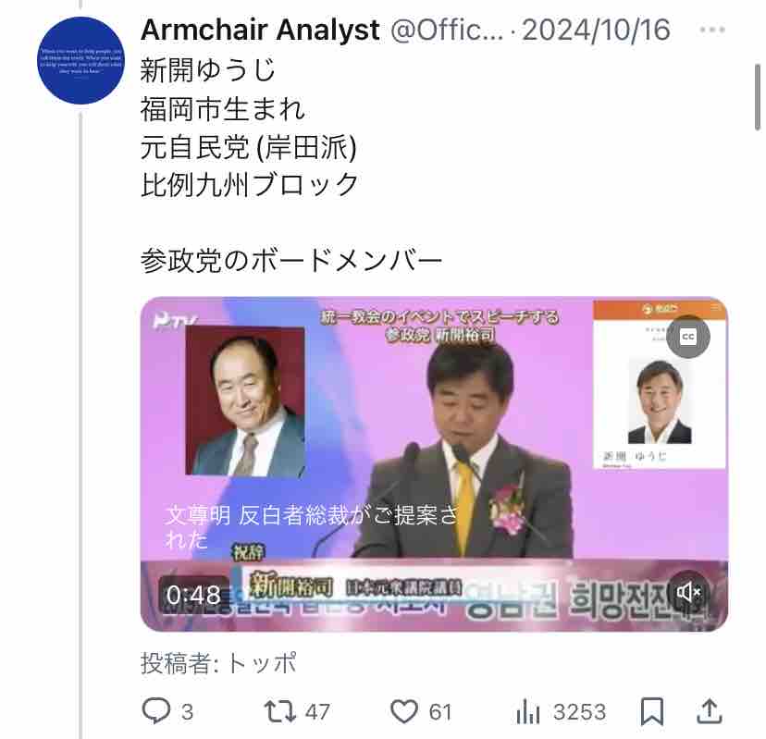The width and height of the screenshot is (766, 739).
Task: Open the 2024/10/16 post date
Action: [x=596, y=31]
